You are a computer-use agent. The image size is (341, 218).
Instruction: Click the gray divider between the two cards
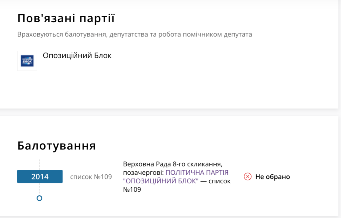pos(170,112)
